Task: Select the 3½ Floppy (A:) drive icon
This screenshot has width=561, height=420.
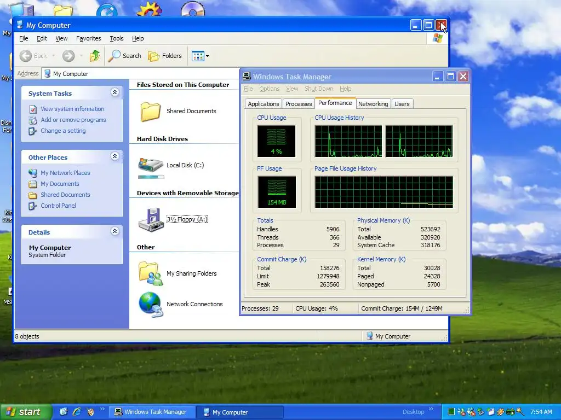Action: [151, 220]
